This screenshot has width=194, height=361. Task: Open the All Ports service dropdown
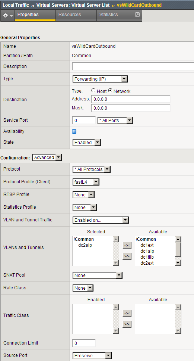click(x=115, y=121)
